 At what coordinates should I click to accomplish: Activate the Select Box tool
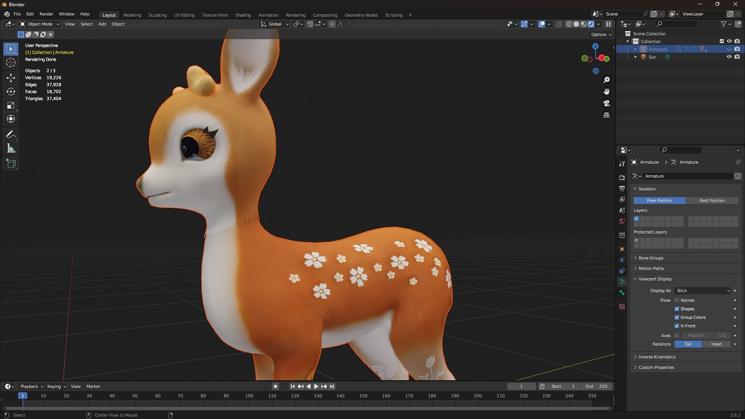(11, 49)
